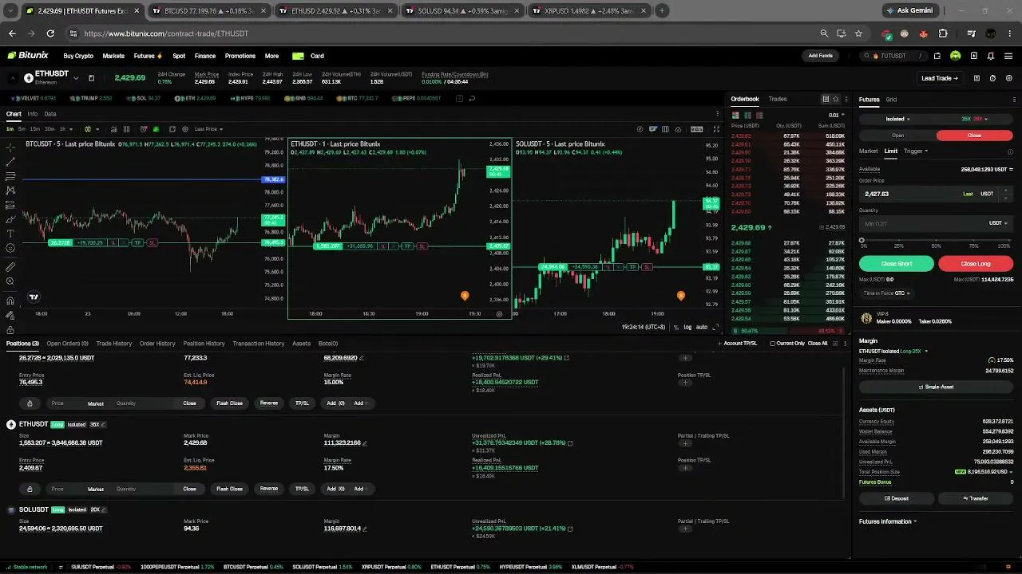Switch to the Info tab above chart

coord(32,114)
